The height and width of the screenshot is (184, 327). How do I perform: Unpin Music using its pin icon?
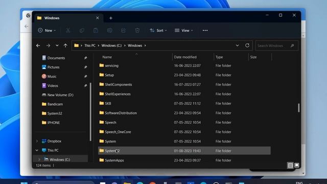pos(85,76)
